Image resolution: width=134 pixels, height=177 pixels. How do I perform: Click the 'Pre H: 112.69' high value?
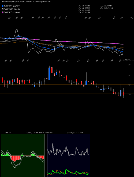coord(84,8)
